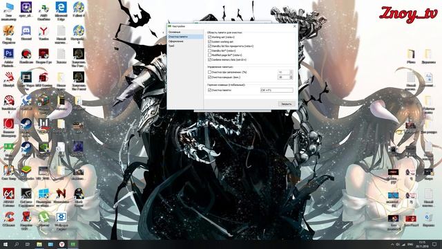Viewport: 442px width, 249px height.
Task: Toggle Combine memory lists (win10+) checkbox
Action: click(209, 59)
